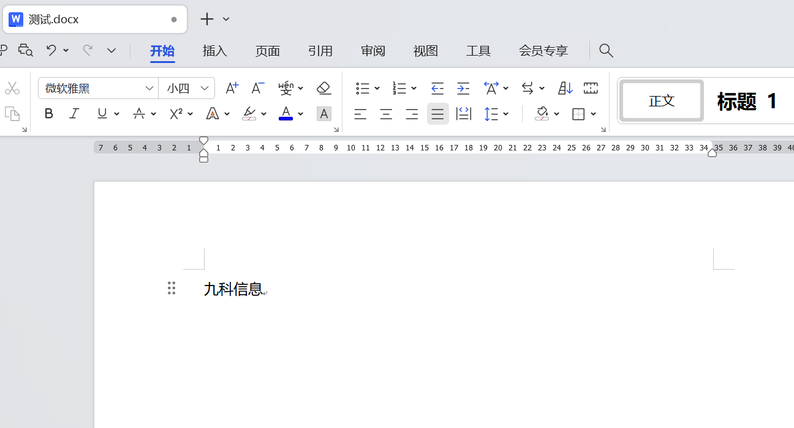Expand the font size dropdown 小四
Screen dimensions: 794x428
click(x=205, y=89)
